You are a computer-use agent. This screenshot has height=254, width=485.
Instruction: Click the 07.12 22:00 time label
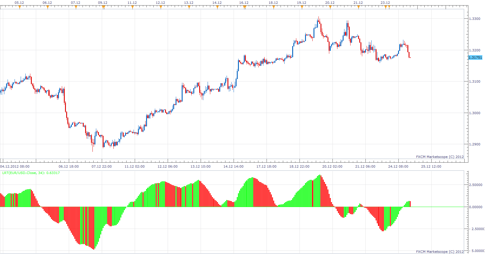point(101,166)
